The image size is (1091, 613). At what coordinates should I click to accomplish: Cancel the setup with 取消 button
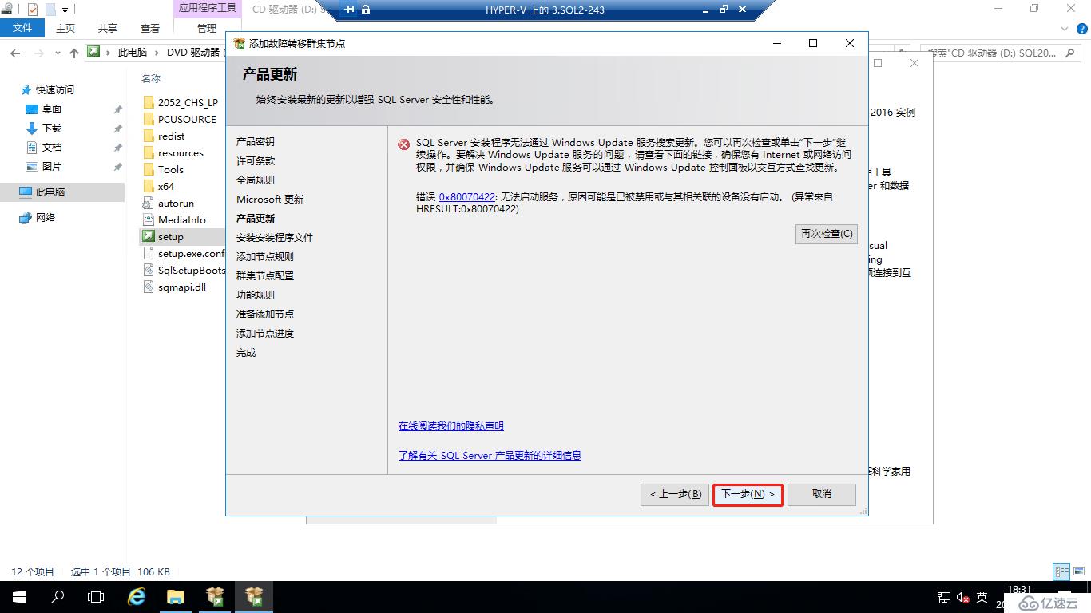tap(822, 494)
